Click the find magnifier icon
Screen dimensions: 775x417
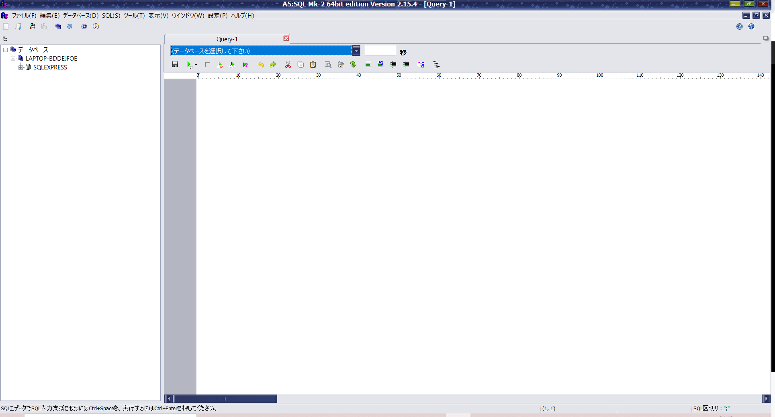click(x=328, y=65)
